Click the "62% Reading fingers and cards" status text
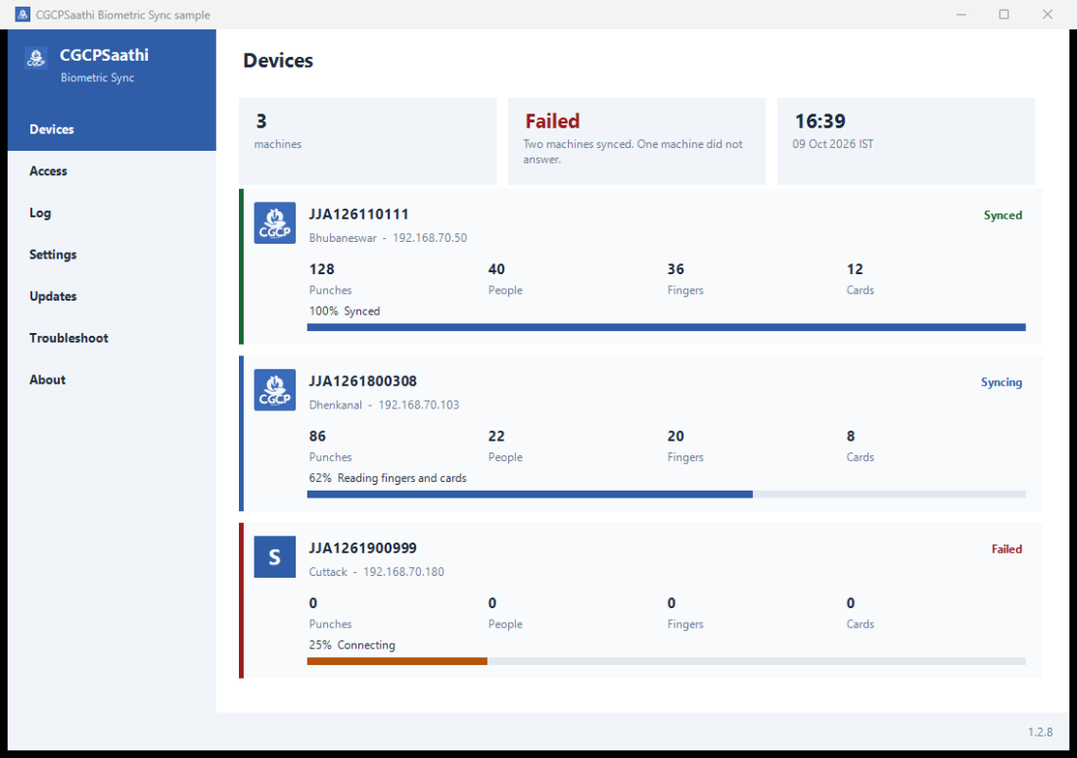The height and width of the screenshot is (758, 1077). click(x=388, y=478)
